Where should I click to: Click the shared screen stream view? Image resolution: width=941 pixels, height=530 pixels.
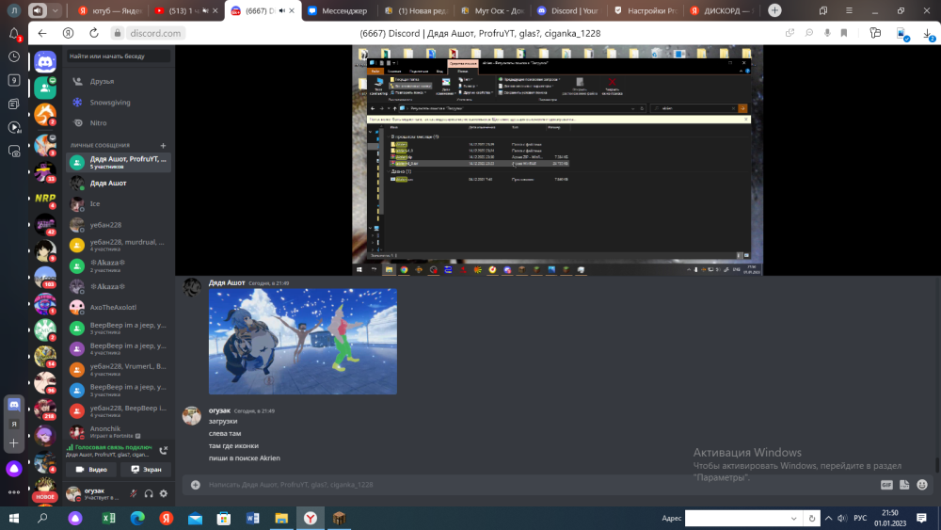pos(557,160)
